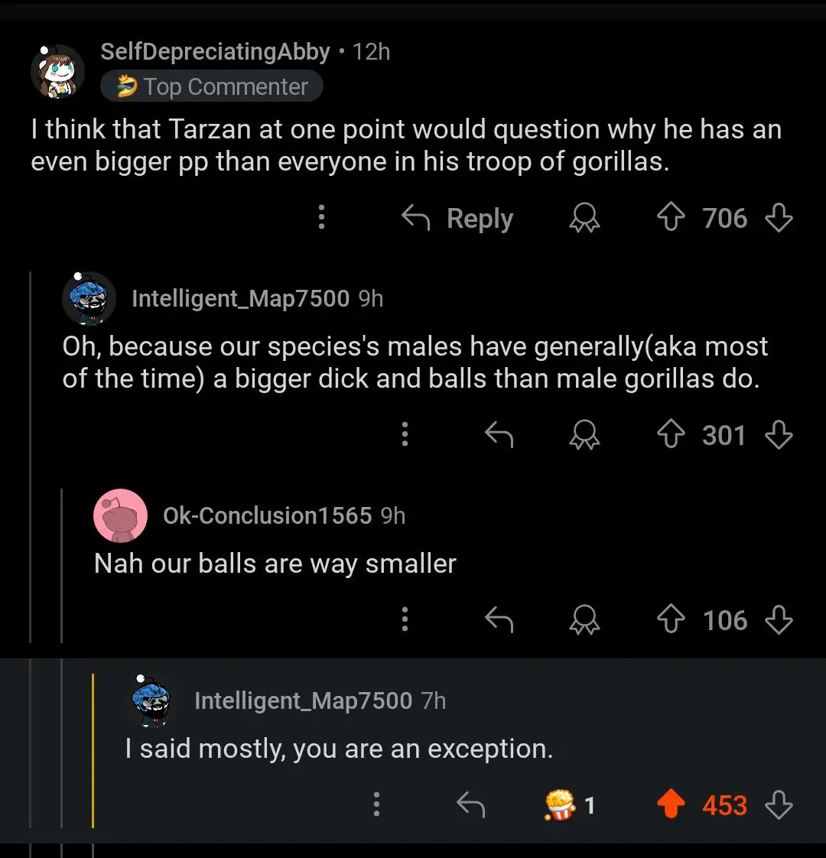This screenshot has height=858, width=826.
Task: Give award to SelfDepreciatingAbby's comment
Action: [584, 219]
